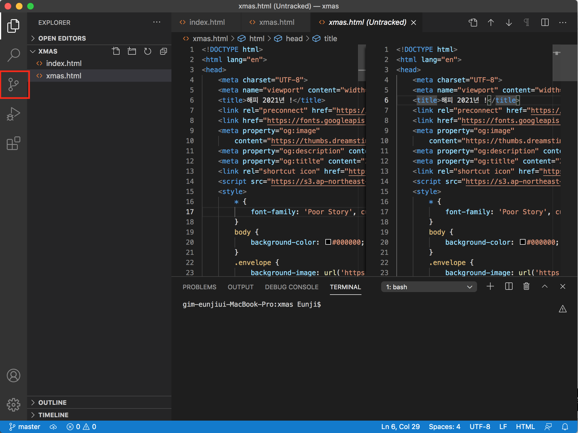This screenshot has width=578, height=433.
Task: Toggle whitespace trimming in diff editor
Action: [526, 23]
